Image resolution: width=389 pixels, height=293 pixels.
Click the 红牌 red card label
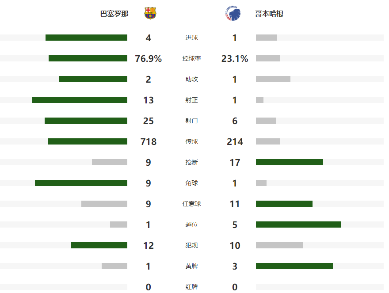(x=192, y=287)
